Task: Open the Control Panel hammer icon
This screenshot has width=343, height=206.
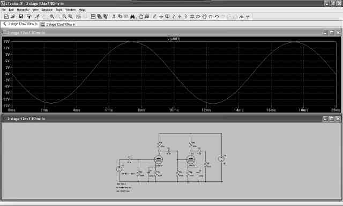Action: pos(29,17)
